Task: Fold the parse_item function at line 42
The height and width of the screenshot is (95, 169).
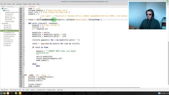Action: 24,23
